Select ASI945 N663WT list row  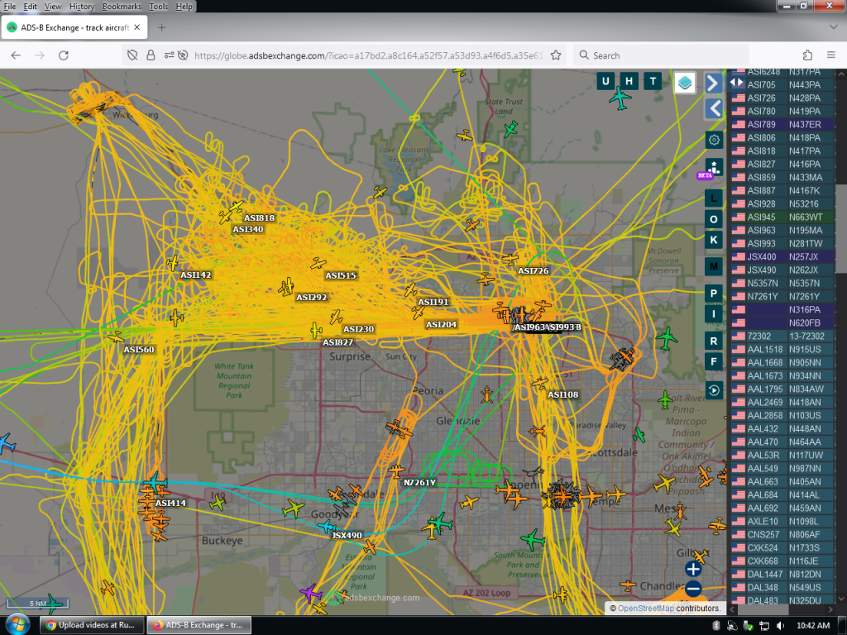(x=782, y=217)
